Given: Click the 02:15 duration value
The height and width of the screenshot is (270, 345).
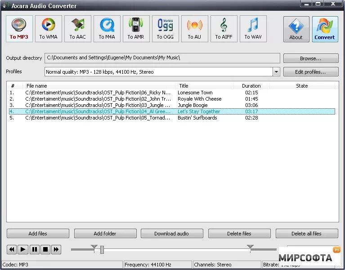Looking at the screenshot, I should 251,93.
